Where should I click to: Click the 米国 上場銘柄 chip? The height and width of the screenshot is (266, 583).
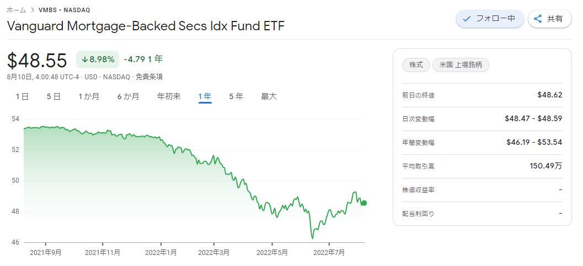click(461, 65)
